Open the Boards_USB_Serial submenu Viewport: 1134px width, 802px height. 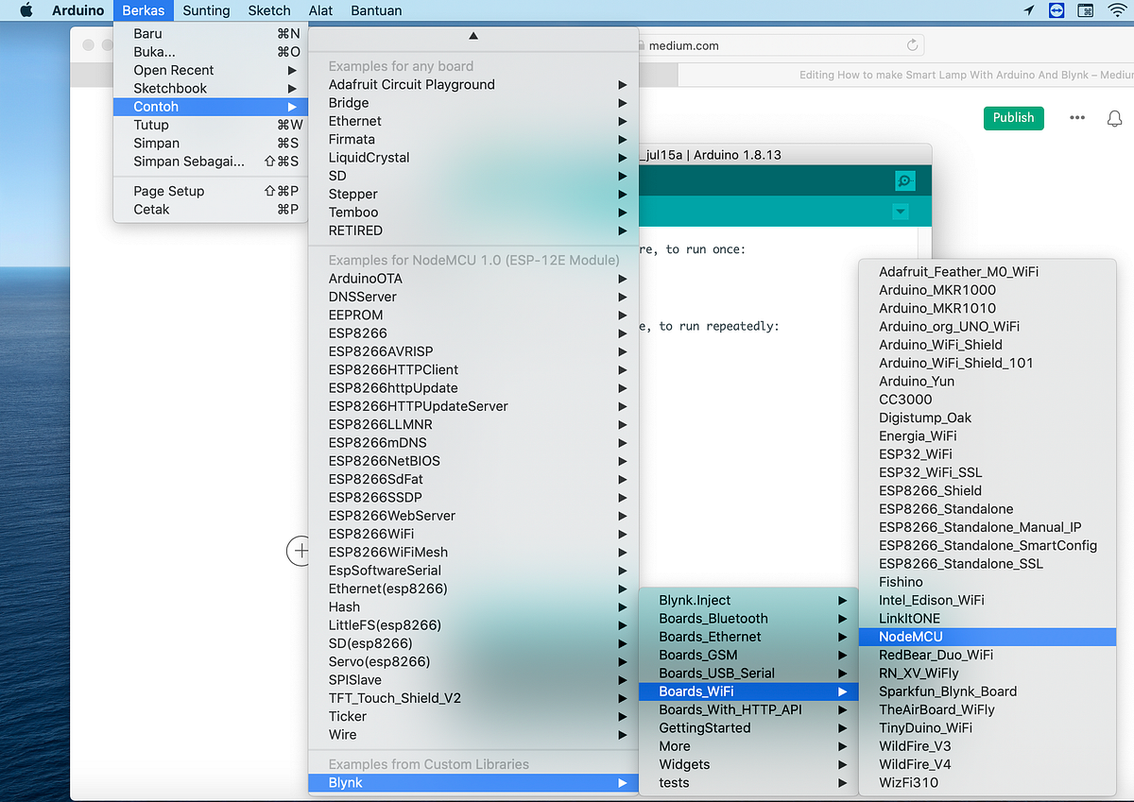(x=748, y=674)
